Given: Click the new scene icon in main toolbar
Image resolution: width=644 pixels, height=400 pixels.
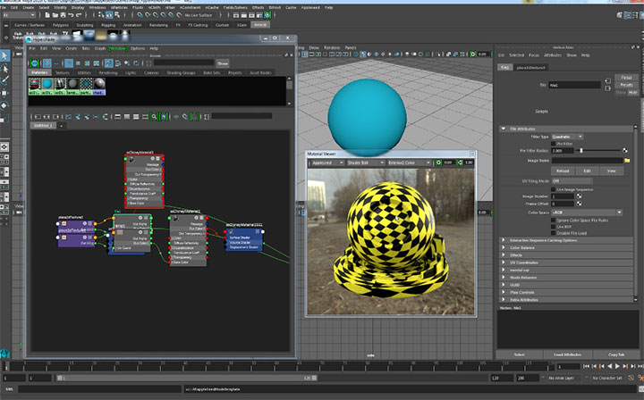Looking at the screenshot, I should coord(47,15).
